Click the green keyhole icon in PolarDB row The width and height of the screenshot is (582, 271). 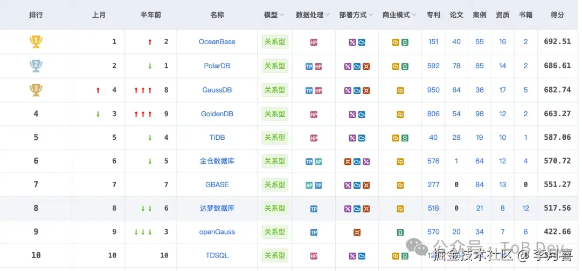[405, 67]
